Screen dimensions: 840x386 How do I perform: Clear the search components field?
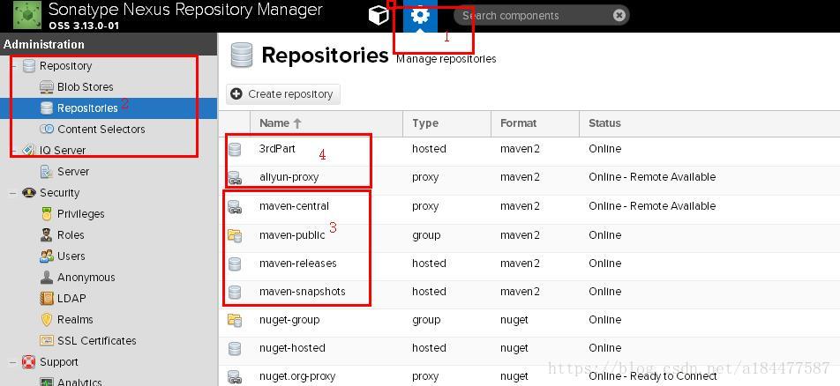(619, 16)
